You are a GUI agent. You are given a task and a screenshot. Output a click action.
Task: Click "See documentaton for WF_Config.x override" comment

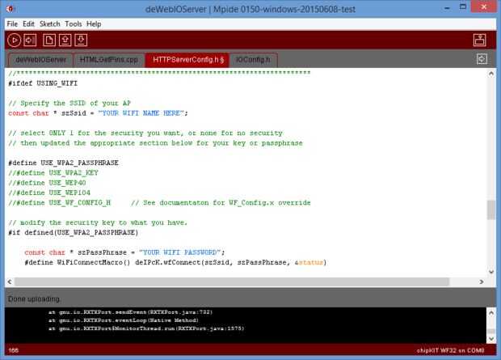221,202
